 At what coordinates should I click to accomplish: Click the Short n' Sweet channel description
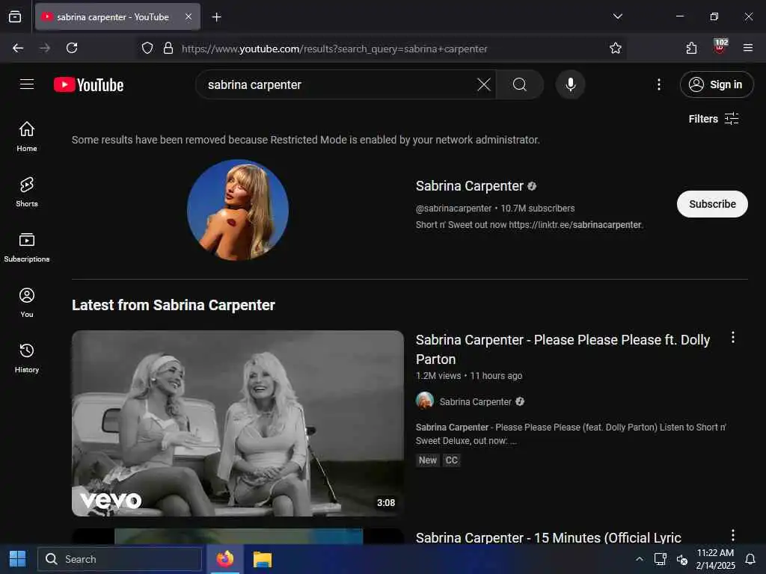530,225
